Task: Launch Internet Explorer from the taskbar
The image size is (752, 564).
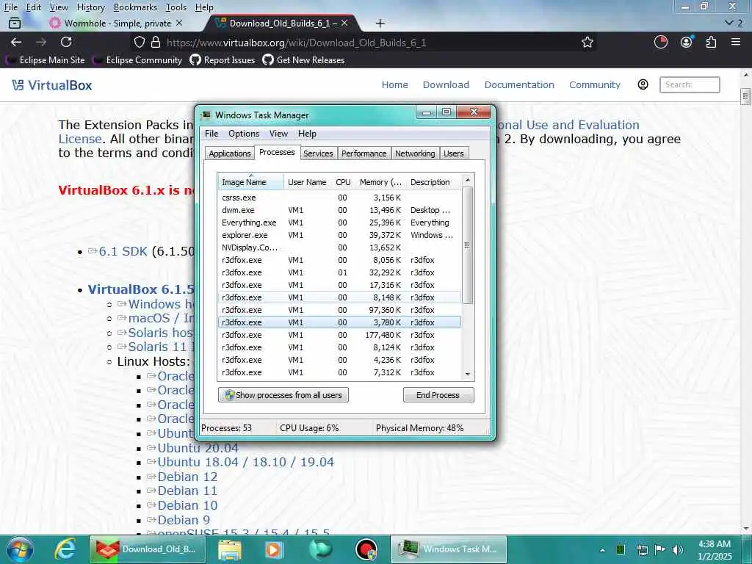Action: 65,549
